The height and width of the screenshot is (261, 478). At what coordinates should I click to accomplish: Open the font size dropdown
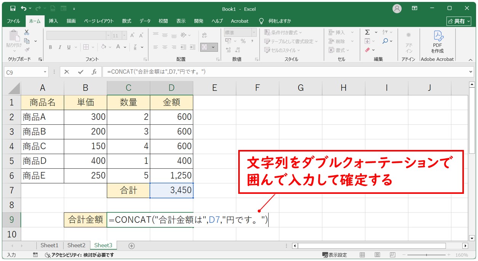(124, 35)
